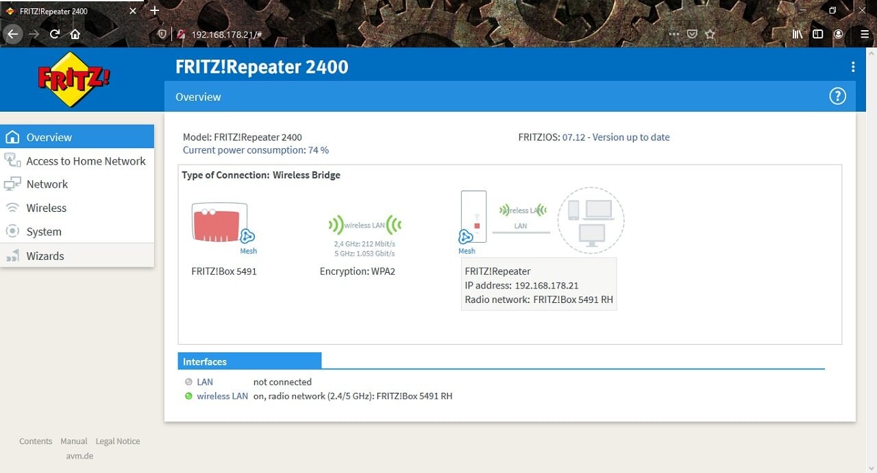Open the help question mark icon
The height and width of the screenshot is (473, 877).
point(837,97)
